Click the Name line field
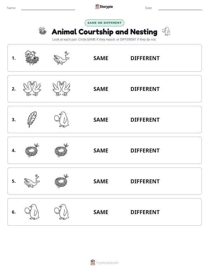 (x=48, y=8)
